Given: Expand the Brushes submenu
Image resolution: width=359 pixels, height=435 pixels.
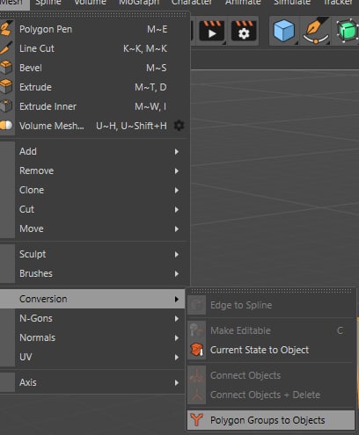Looking at the screenshot, I should [94, 273].
